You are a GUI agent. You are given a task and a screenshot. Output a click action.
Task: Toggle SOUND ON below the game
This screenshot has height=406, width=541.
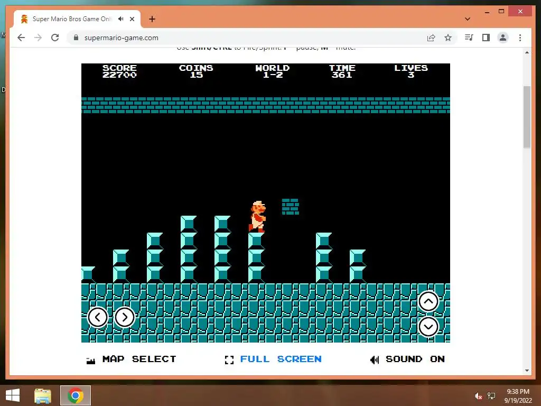415,359
